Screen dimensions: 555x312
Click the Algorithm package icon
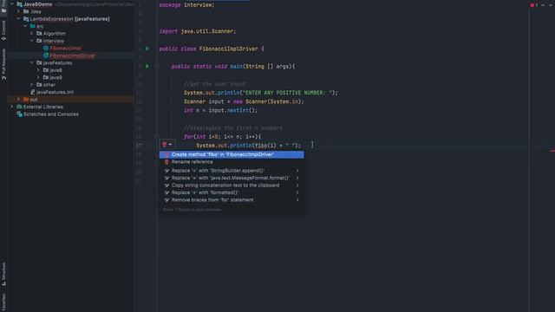pyautogui.click(x=39, y=33)
